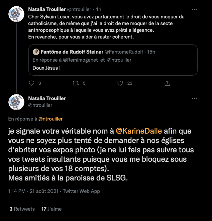Click Fantôme de Rudolf Steiner avatar
The image size is (212, 221).
pos(36,52)
